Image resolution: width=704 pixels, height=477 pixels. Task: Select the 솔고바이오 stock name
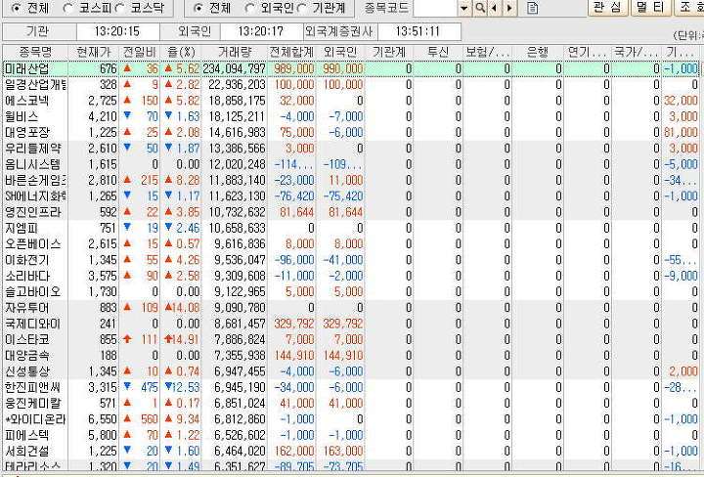[32, 291]
